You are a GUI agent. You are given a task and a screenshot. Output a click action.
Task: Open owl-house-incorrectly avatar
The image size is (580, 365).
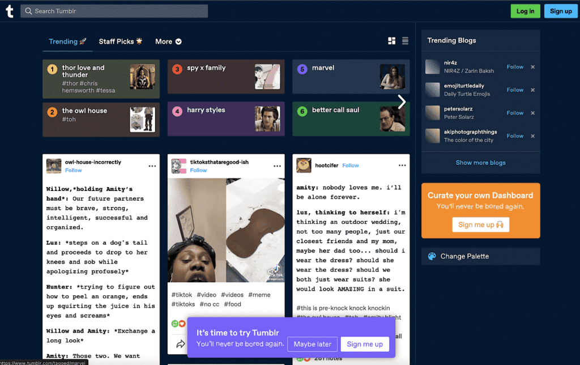click(54, 166)
